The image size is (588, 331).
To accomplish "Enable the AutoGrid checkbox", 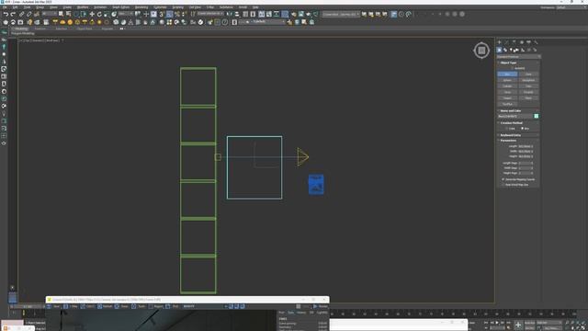I will click(x=513, y=68).
